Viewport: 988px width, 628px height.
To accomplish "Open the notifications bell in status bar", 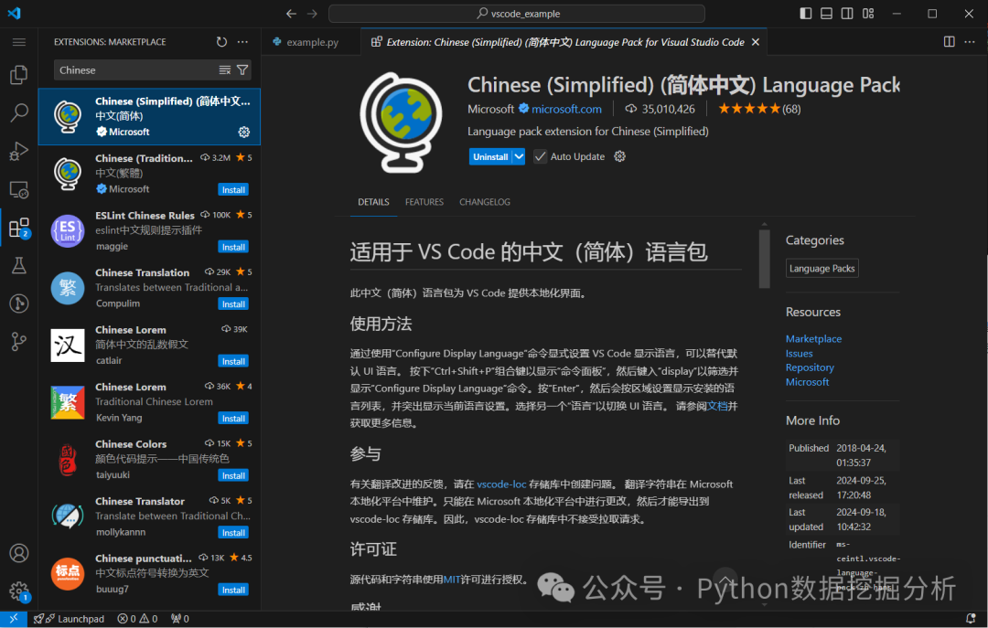I will click(x=971, y=619).
